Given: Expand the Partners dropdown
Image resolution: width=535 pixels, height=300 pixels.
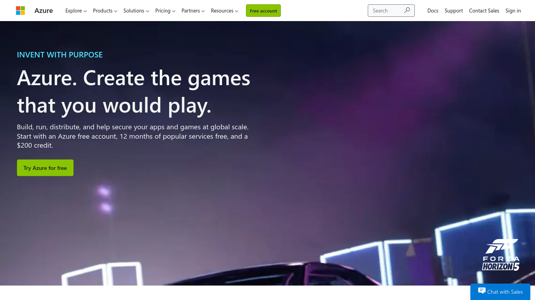Looking at the screenshot, I should coord(193,11).
